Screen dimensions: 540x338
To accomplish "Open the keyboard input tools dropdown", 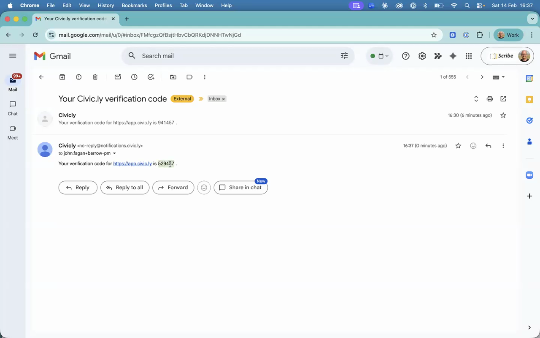I will [498, 77].
